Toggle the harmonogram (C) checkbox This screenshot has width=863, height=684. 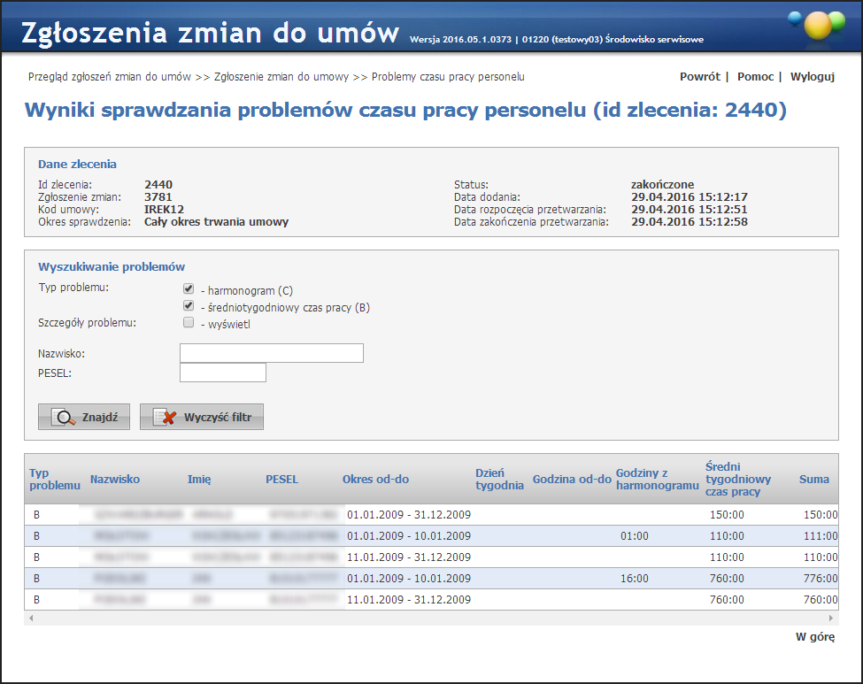(189, 289)
